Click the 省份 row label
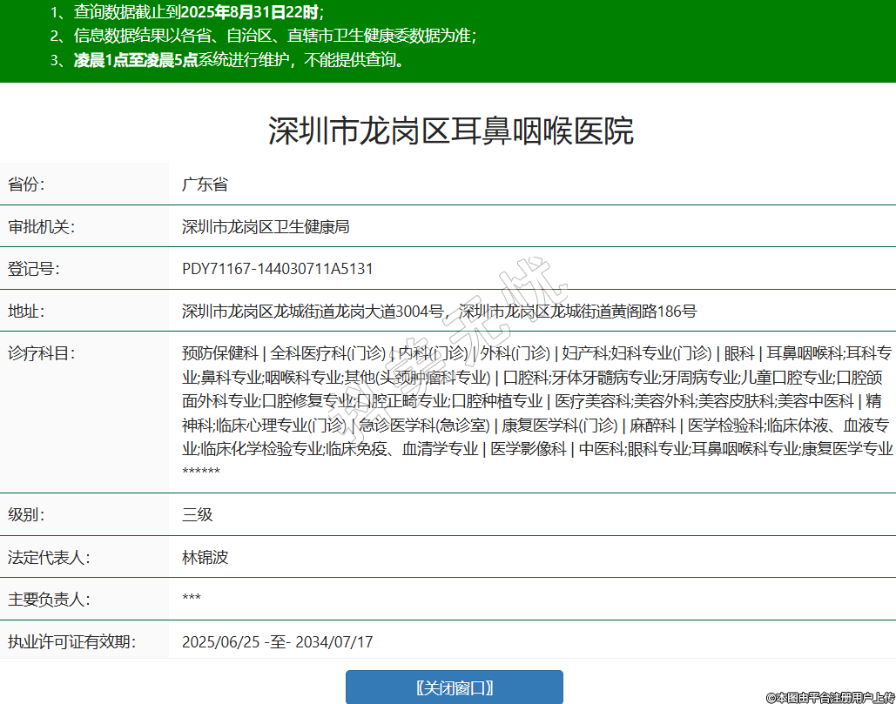Viewport: 896px width, 704px height. click(x=26, y=184)
